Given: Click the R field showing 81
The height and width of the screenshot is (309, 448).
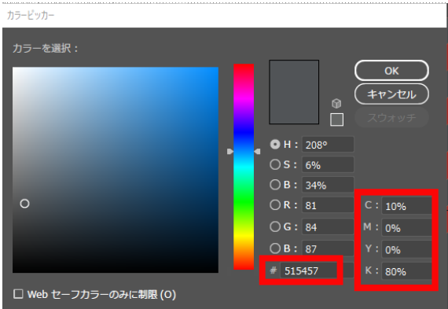Looking at the screenshot, I should (328, 205).
